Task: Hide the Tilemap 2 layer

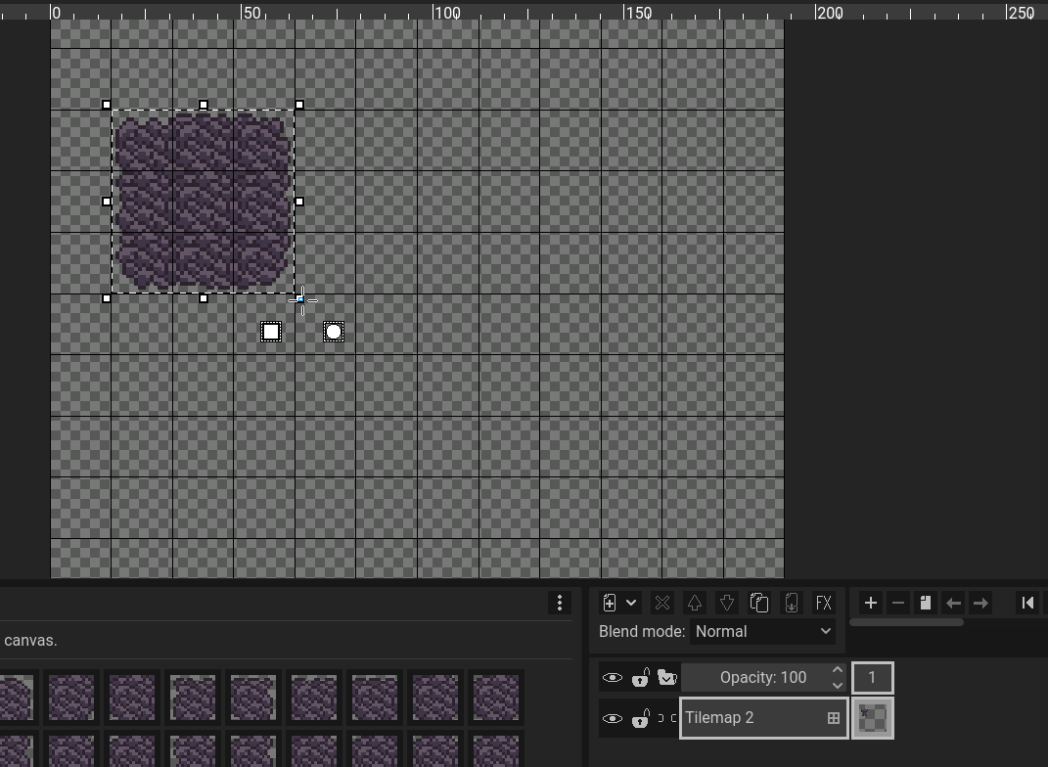Action: point(613,717)
